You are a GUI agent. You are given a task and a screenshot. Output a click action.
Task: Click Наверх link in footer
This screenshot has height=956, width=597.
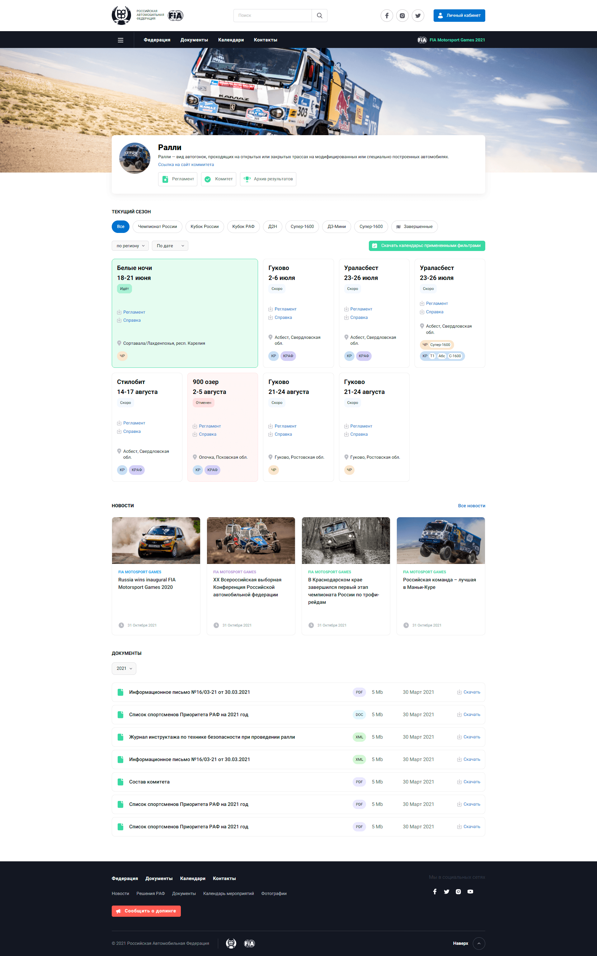pyautogui.click(x=460, y=943)
